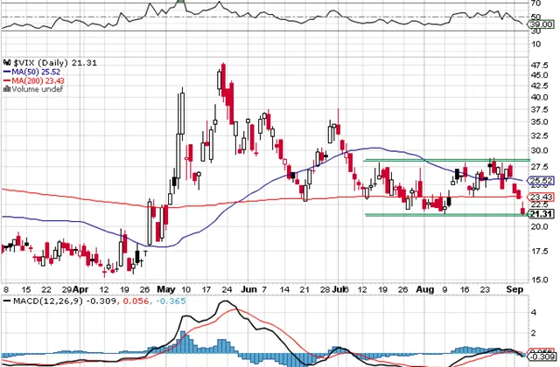Click the red 23.43 price tag on the right axis
The image size is (560, 367).
(x=541, y=197)
